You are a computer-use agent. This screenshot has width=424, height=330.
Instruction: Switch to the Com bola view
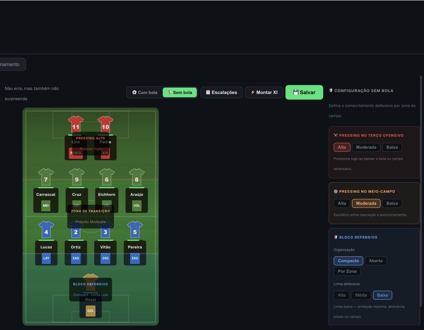[145, 93]
